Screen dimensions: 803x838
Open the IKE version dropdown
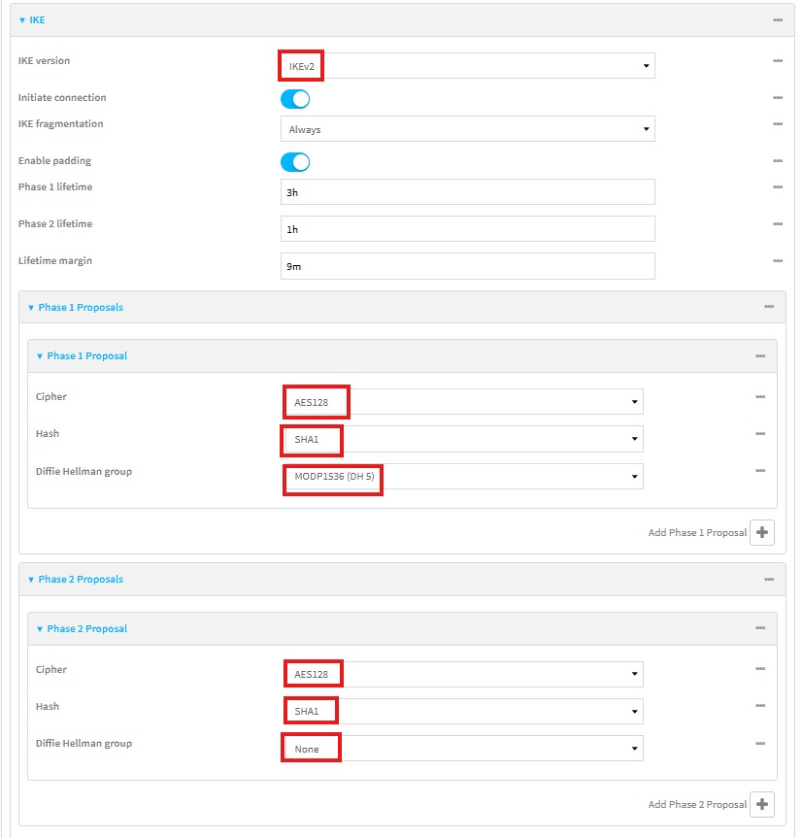[467, 66]
